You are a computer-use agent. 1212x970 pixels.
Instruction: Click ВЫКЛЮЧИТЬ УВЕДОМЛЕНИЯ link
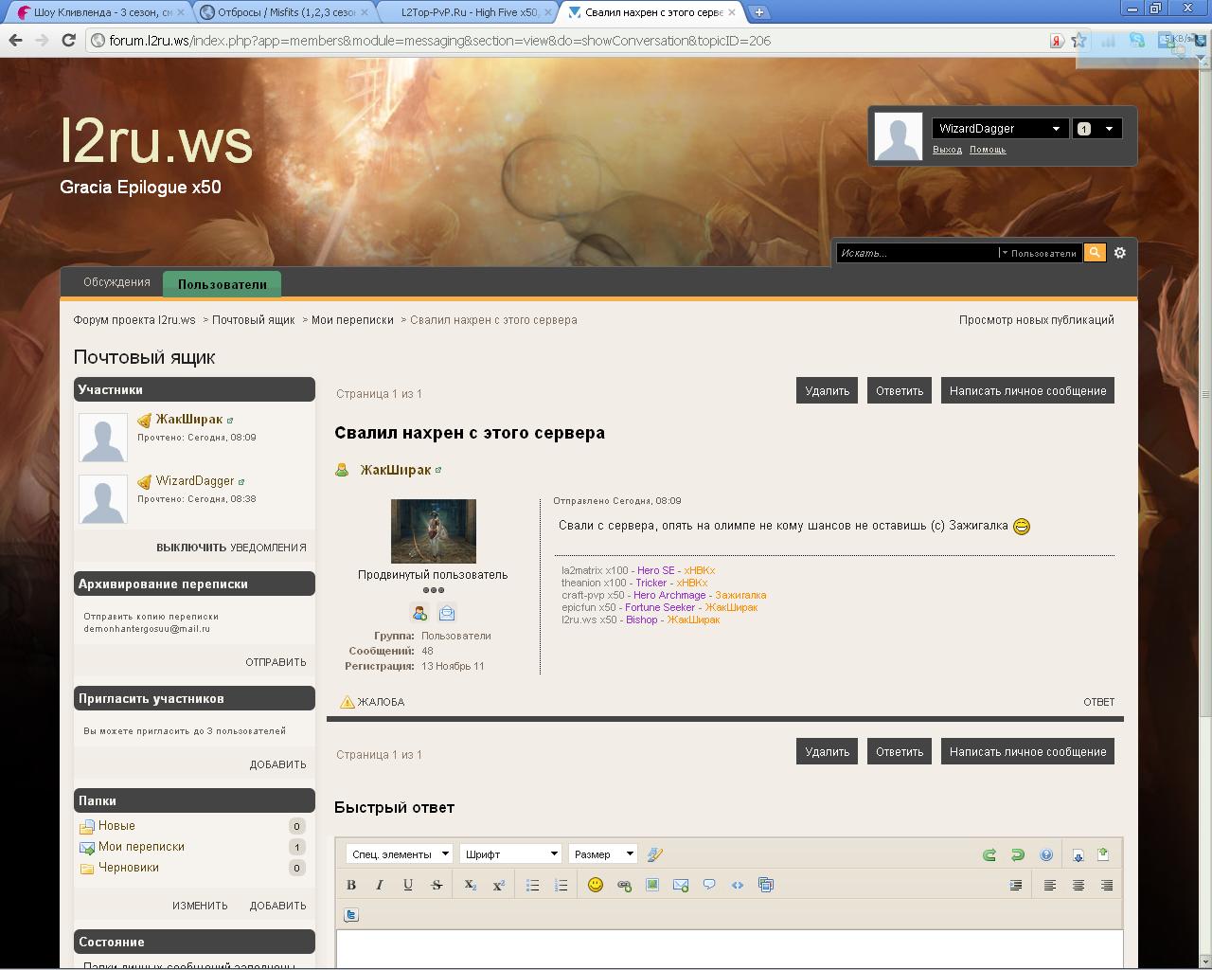(231, 548)
